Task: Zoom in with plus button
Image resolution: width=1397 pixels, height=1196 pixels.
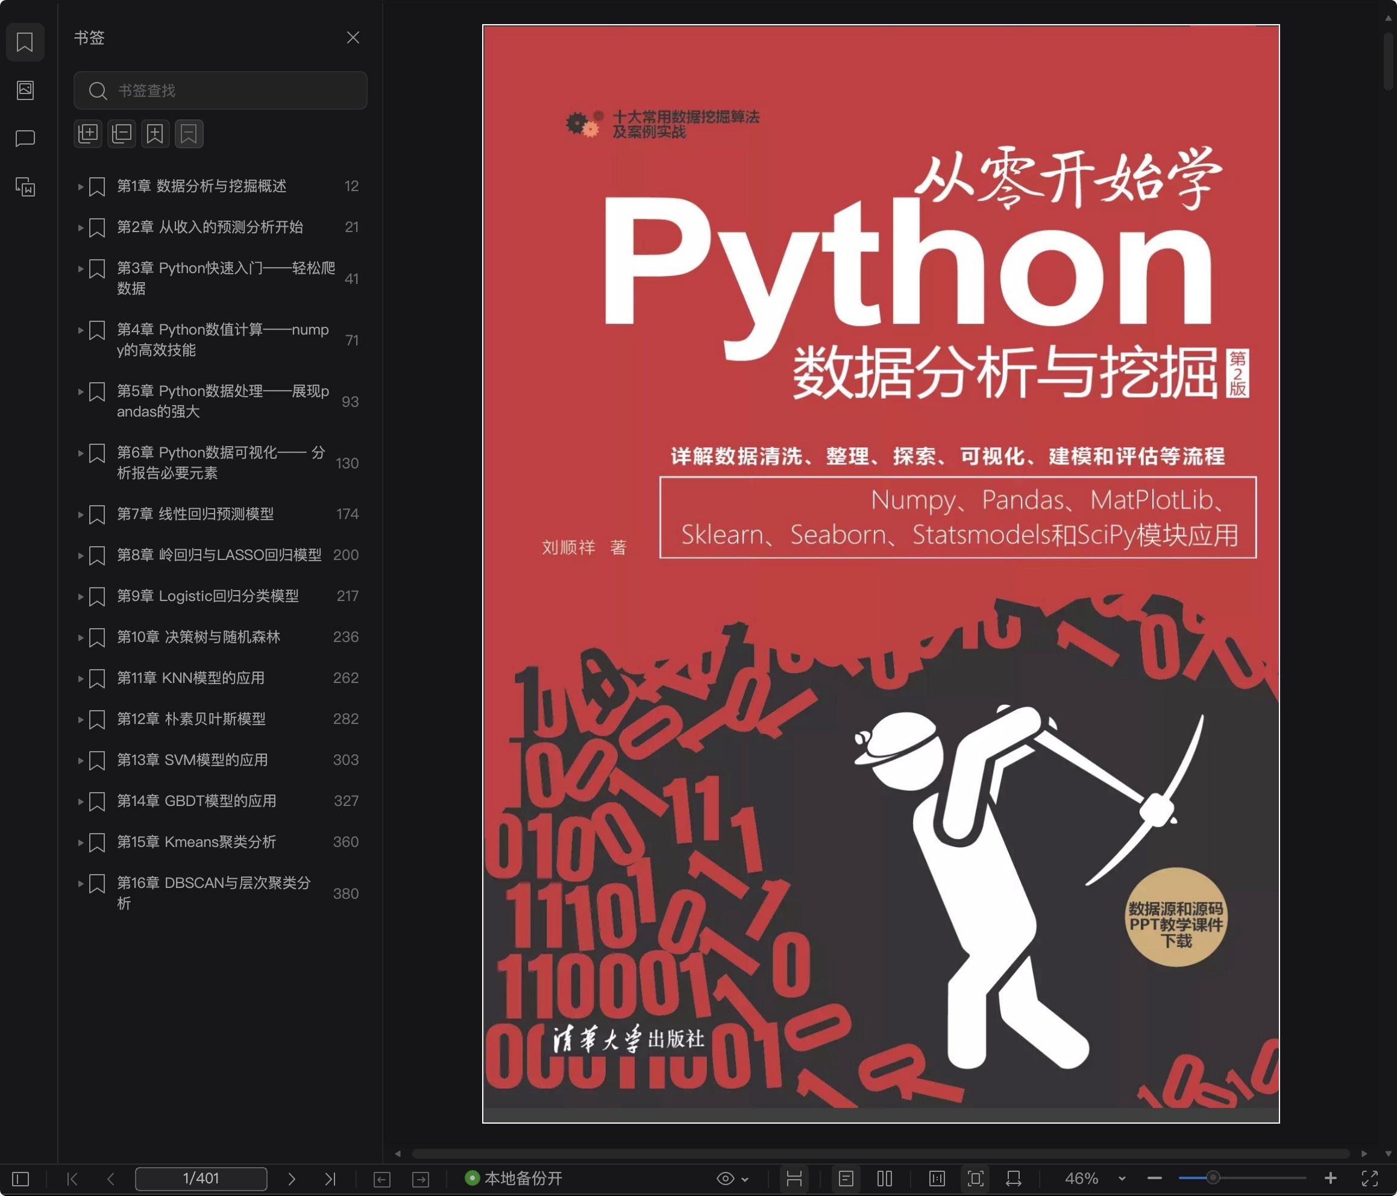Action: click(x=1330, y=1179)
